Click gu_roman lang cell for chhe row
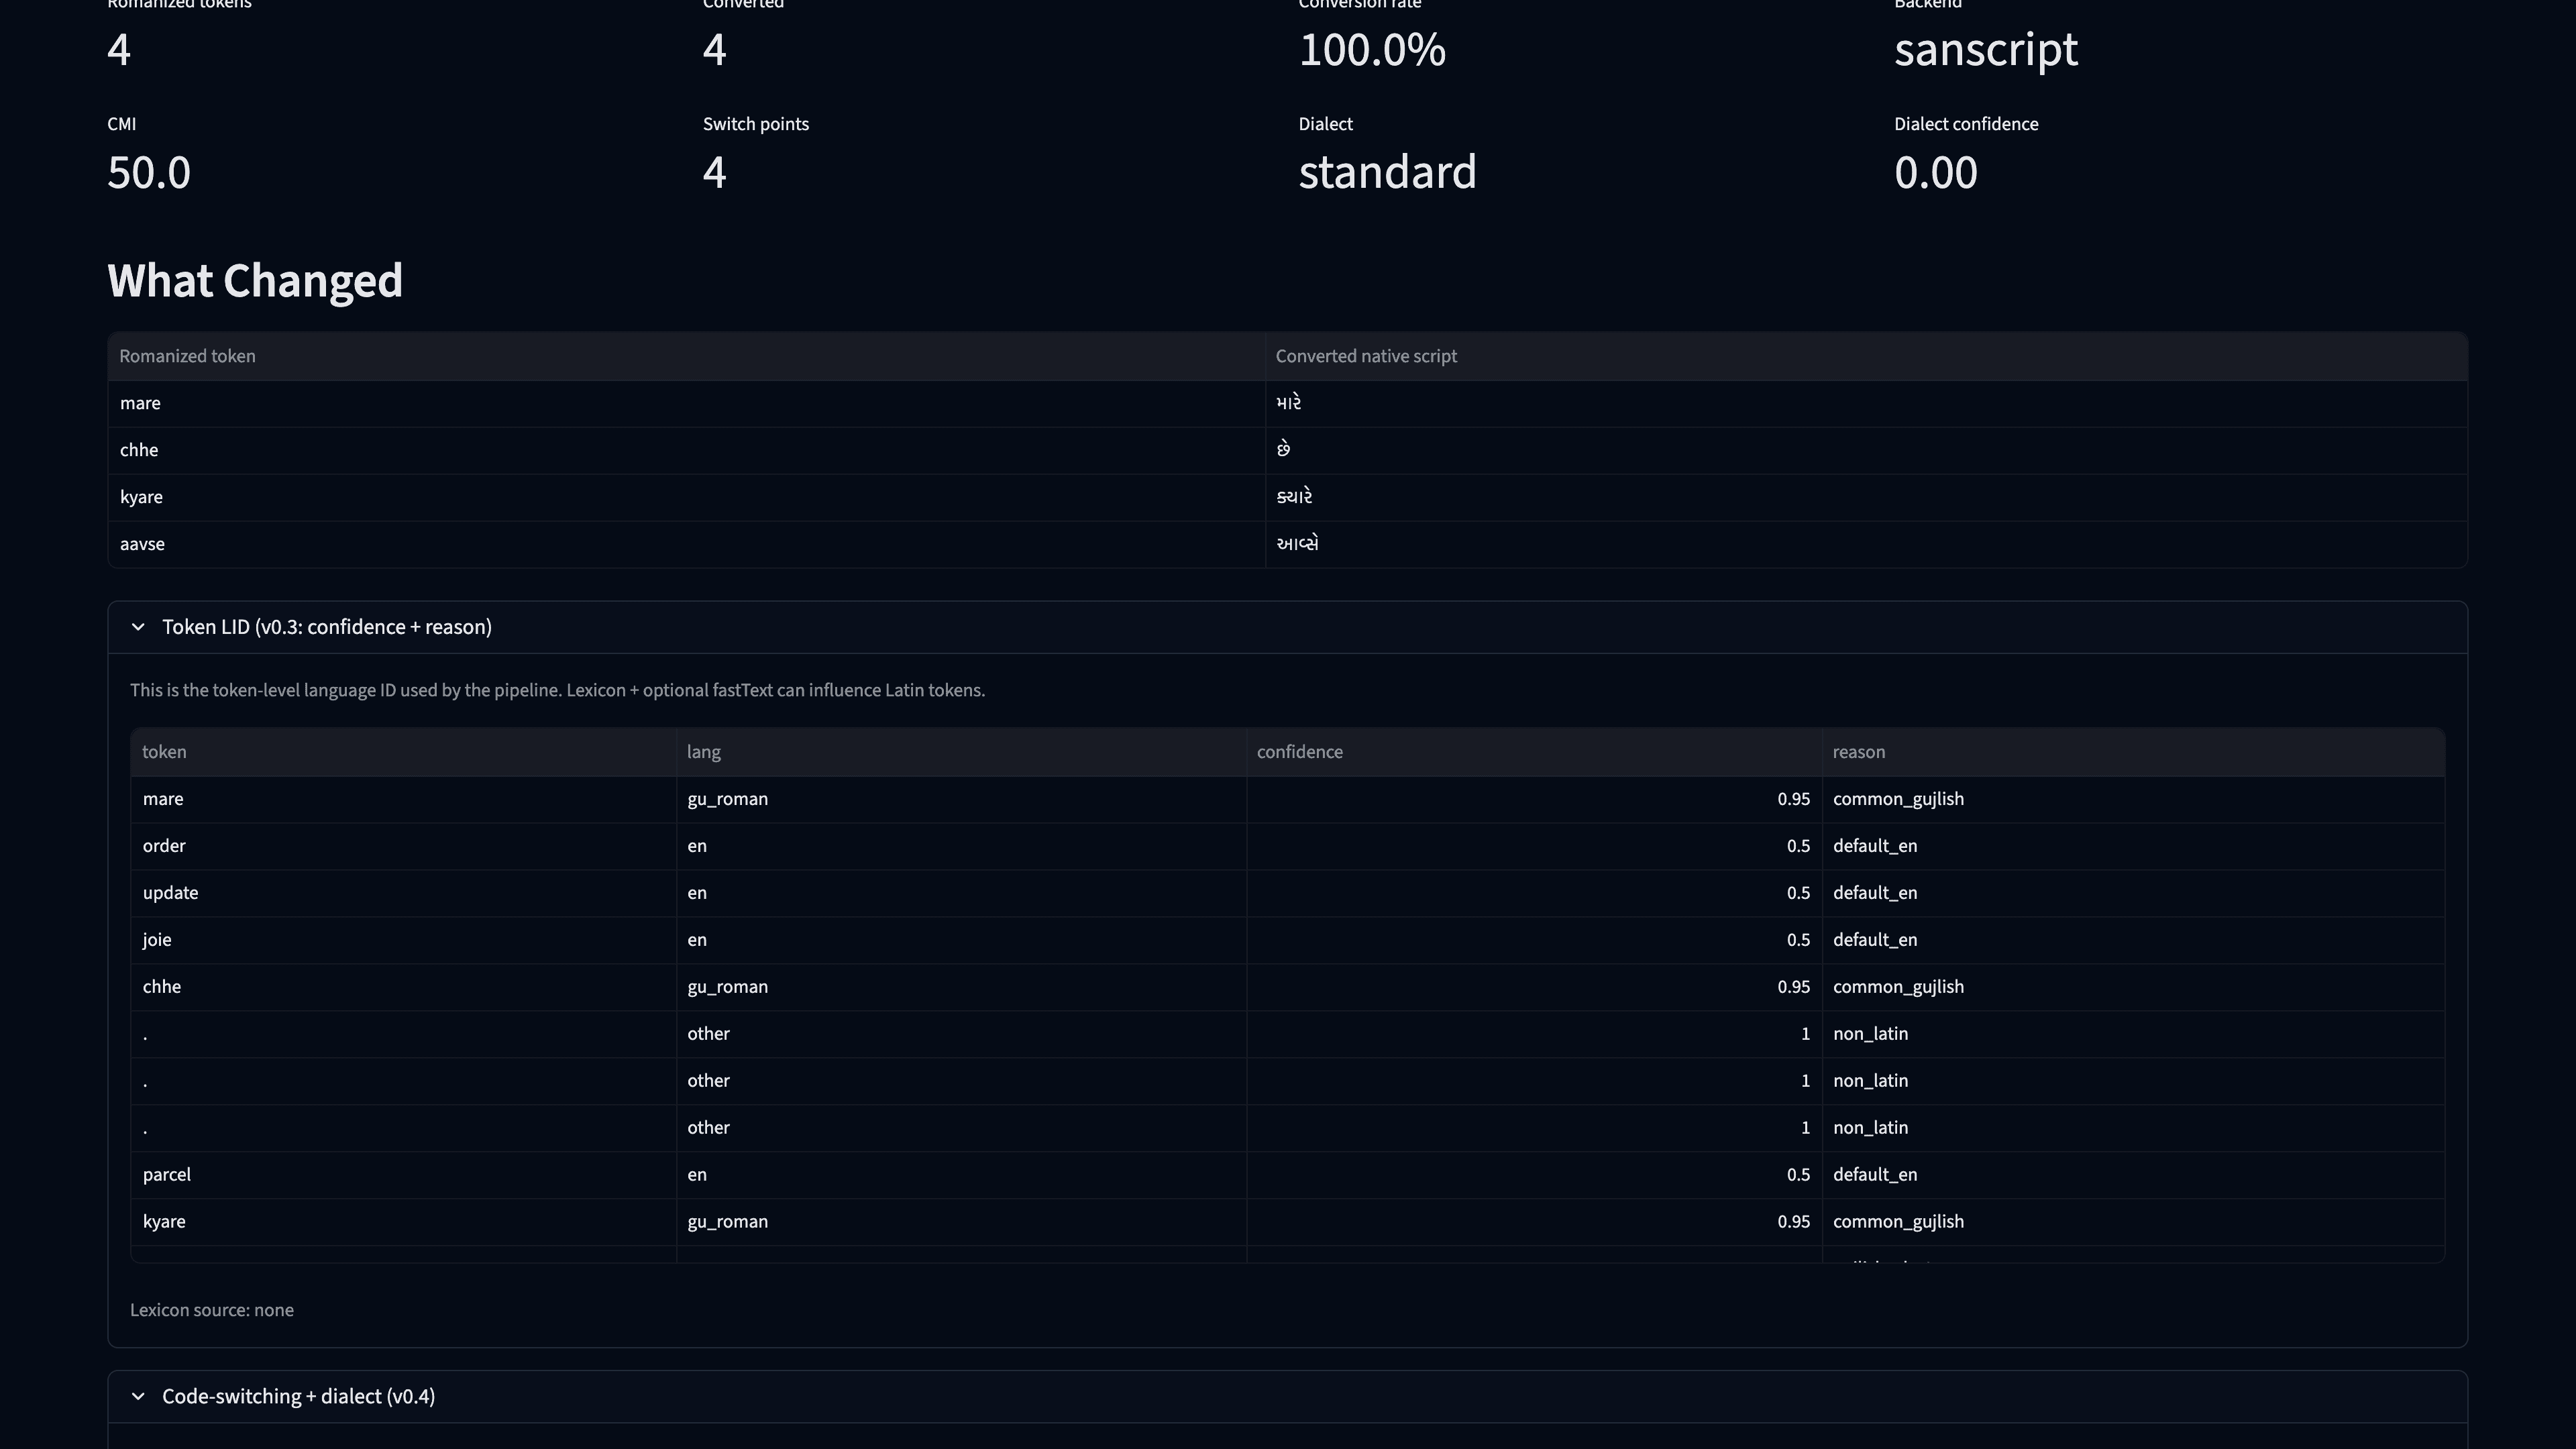 (727, 987)
